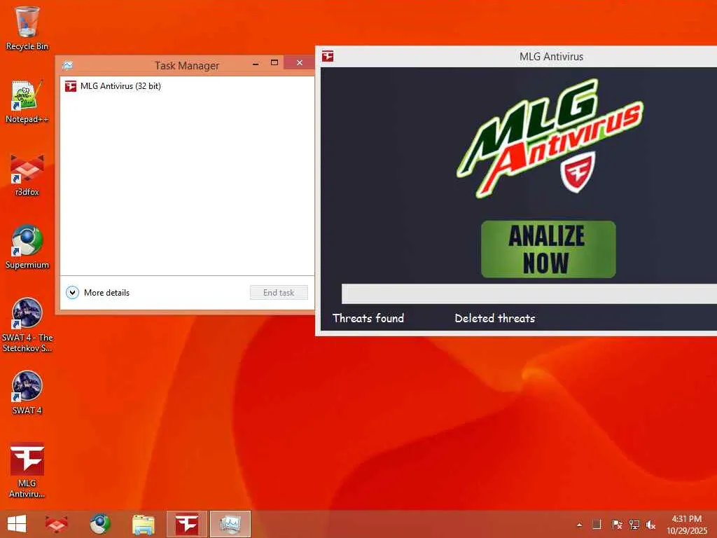This screenshot has height=538, width=717.
Task: Launch r3dfox from the taskbar
Action: click(x=56, y=524)
